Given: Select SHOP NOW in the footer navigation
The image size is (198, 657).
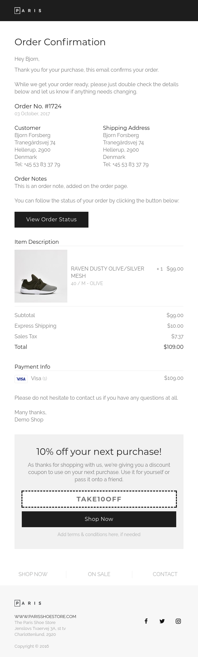Looking at the screenshot, I should [33, 574].
